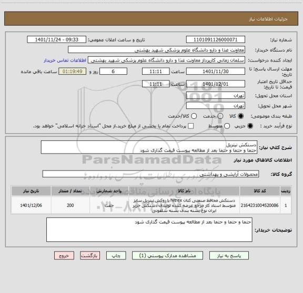
Task: Click the ردیف column header
Action: coord(286,191)
